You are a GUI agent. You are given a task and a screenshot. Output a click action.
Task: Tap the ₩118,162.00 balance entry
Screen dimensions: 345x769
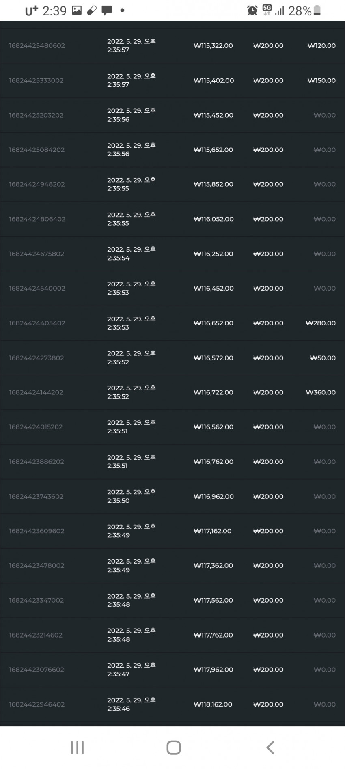click(x=213, y=704)
